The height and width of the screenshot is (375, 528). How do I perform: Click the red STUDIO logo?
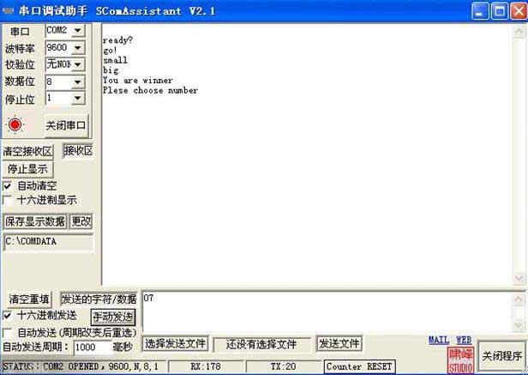[460, 360]
